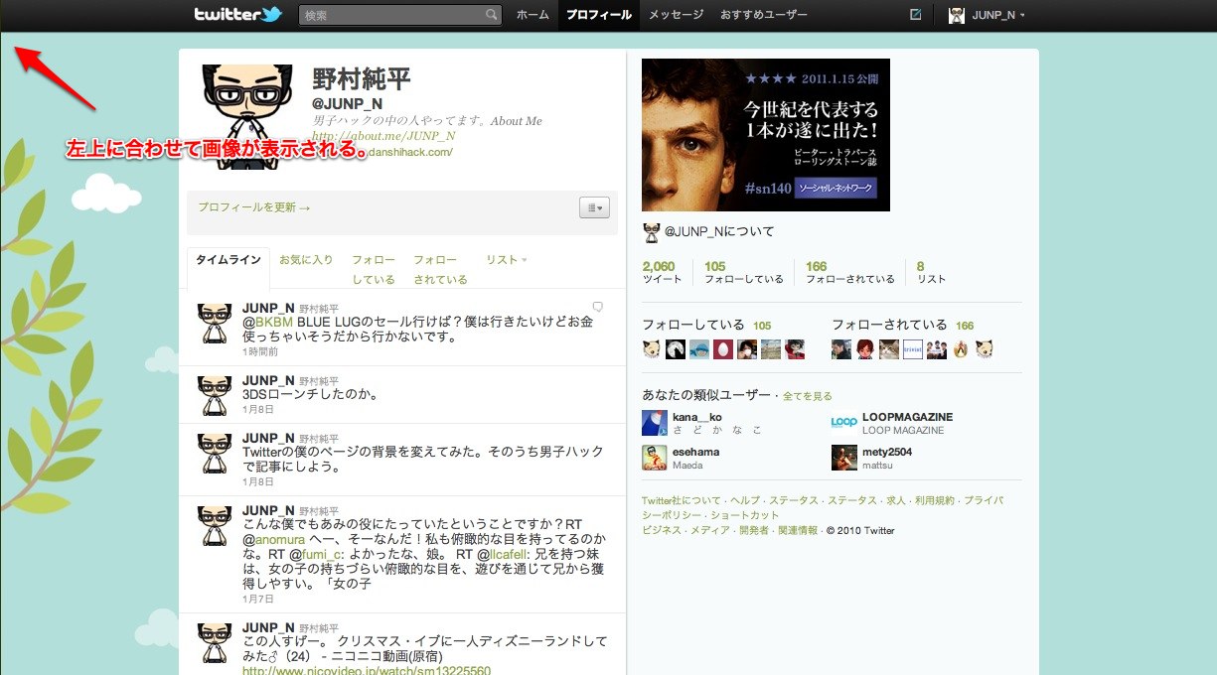Click the ソーシャル・ネットワーク movie ad banner

point(766,135)
